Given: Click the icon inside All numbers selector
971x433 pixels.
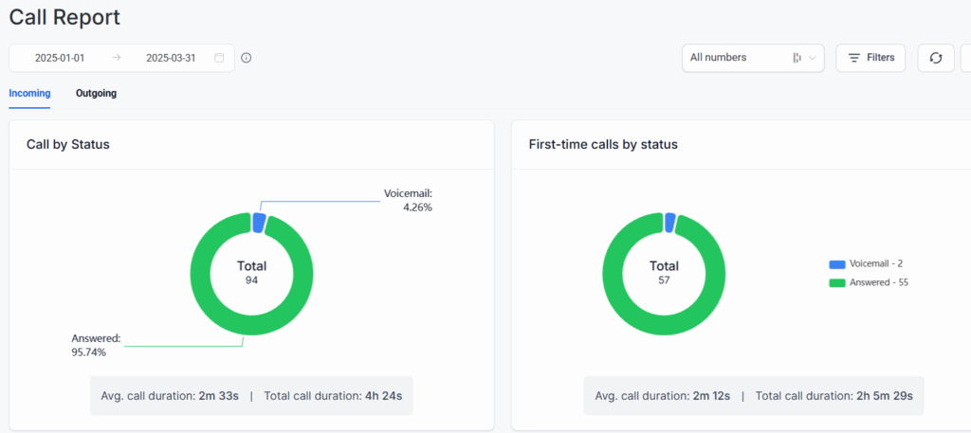Looking at the screenshot, I should (x=797, y=58).
